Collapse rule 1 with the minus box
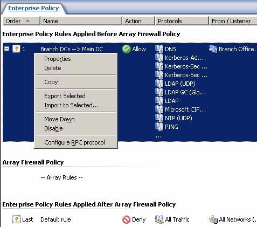 pyautogui.click(x=6, y=49)
